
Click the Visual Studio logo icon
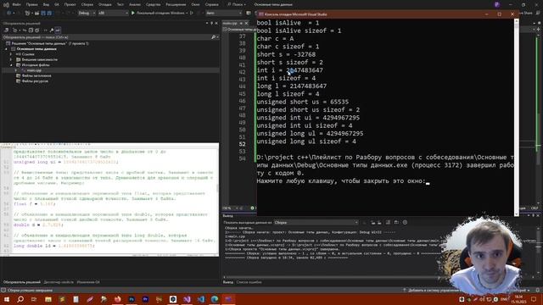click(x=6, y=5)
